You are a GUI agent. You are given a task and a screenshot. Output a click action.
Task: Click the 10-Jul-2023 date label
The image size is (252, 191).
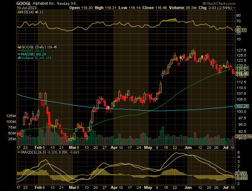coord(27,8)
